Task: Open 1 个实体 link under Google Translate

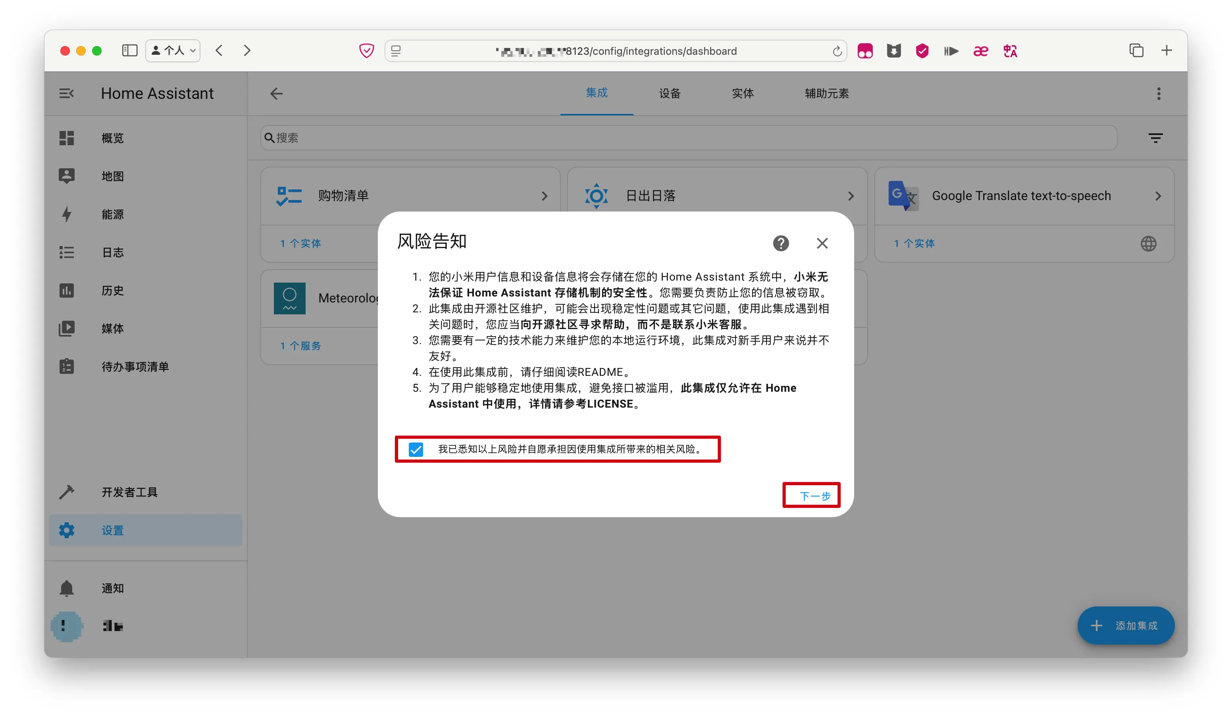Action: (x=914, y=243)
